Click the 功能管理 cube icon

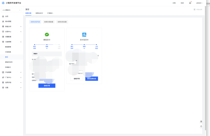(x=3, y=42)
